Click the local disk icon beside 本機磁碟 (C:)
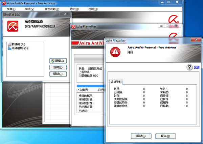Screen dimensions: 203x144 click(9, 48)
